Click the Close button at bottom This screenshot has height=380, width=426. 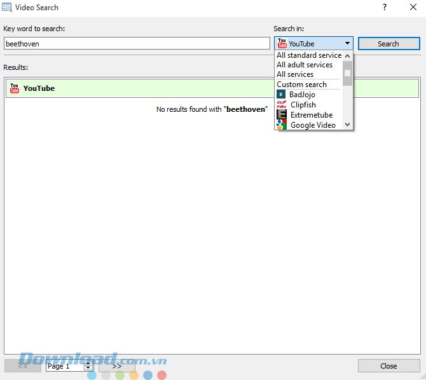388,366
